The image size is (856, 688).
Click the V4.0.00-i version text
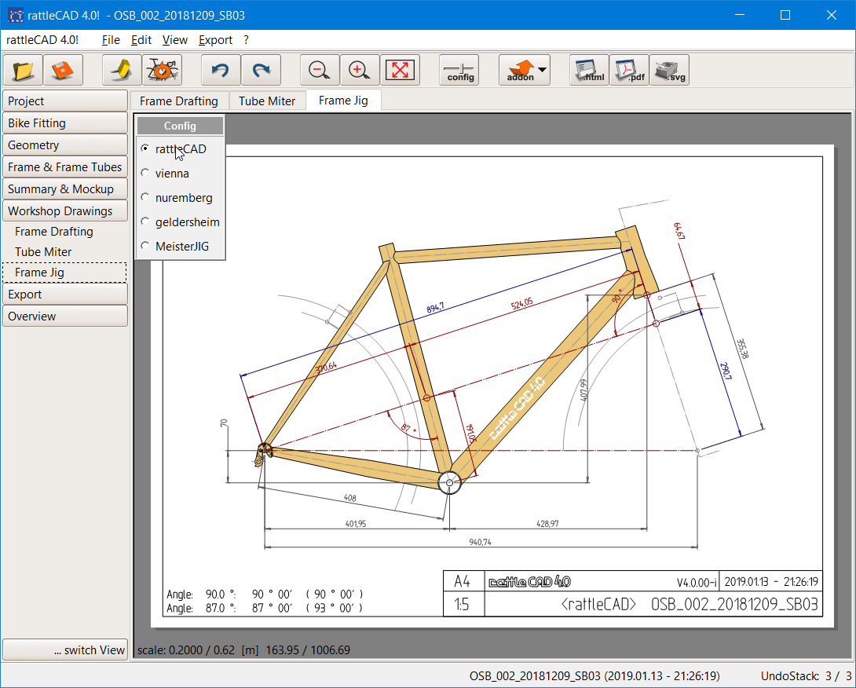tap(697, 583)
